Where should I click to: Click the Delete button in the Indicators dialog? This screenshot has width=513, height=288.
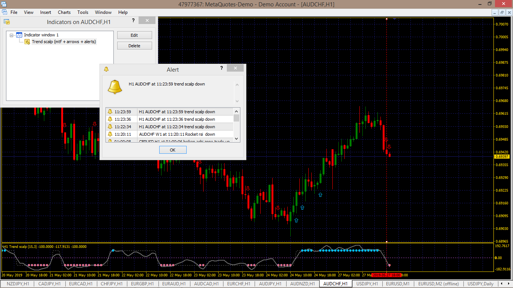[x=134, y=46]
